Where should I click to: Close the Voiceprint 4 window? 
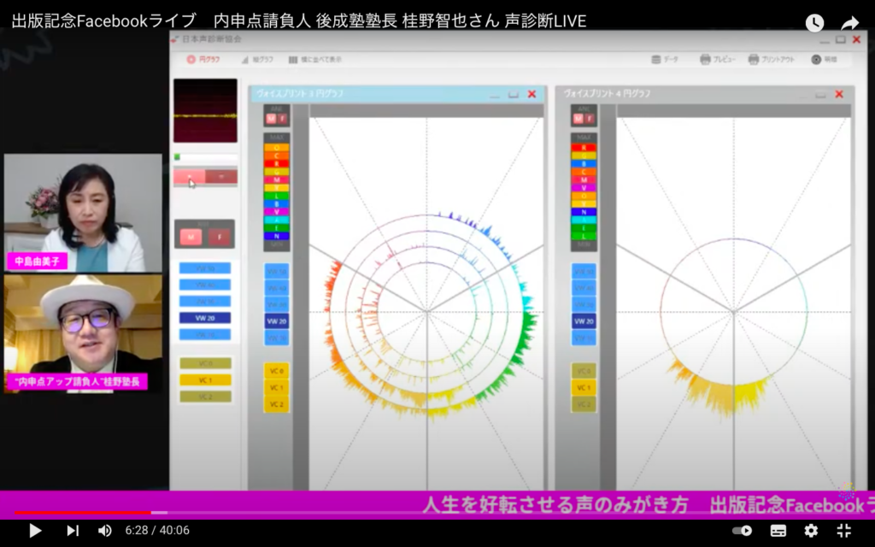(x=839, y=94)
